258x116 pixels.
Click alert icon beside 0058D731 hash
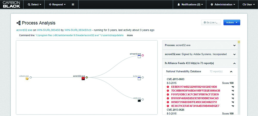[x=168, y=102]
